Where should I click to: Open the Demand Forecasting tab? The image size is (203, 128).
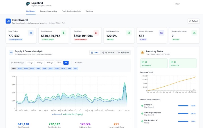point(48,11)
